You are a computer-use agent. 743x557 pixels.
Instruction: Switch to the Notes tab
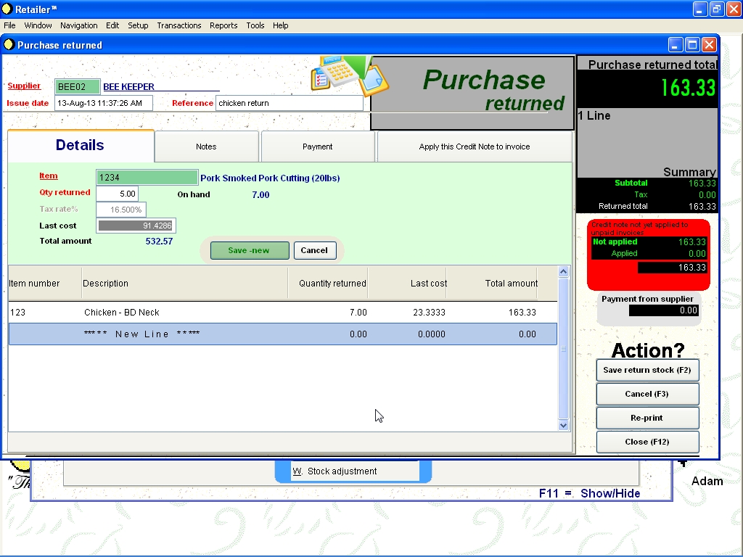tap(206, 147)
